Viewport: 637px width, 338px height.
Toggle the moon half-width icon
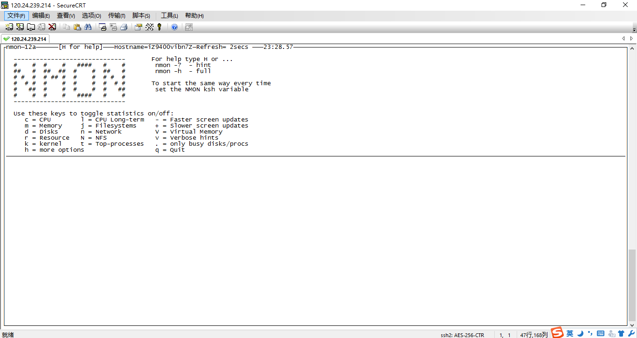[581, 333]
